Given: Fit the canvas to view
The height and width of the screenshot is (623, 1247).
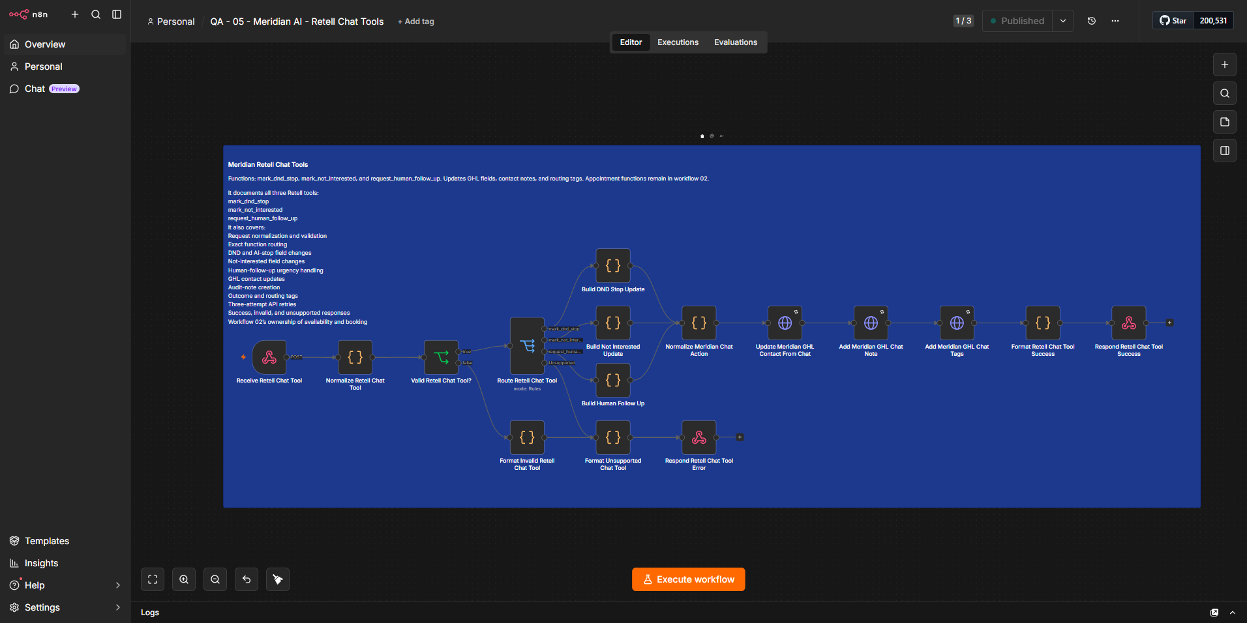Looking at the screenshot, I should tap(153, 579).
